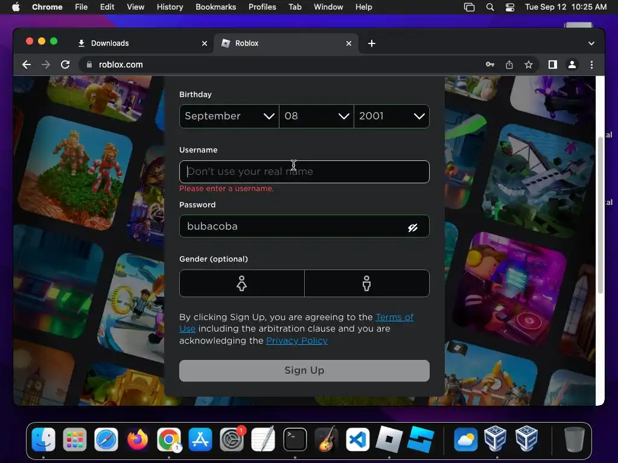Open Chrome side panel
Image resolution: width=618 pixels, height=463 pixels.
point(553,65)
